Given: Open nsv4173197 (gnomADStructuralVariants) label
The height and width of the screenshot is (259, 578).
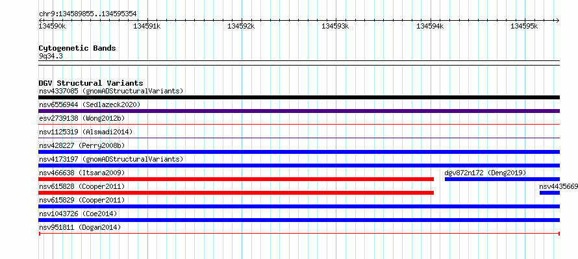Looking at the screenshot, I should point(111,159).
